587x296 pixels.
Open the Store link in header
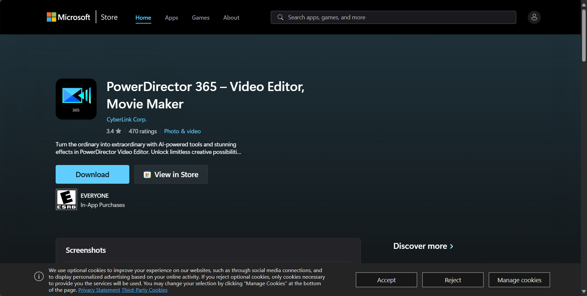(x=109, y=17)
